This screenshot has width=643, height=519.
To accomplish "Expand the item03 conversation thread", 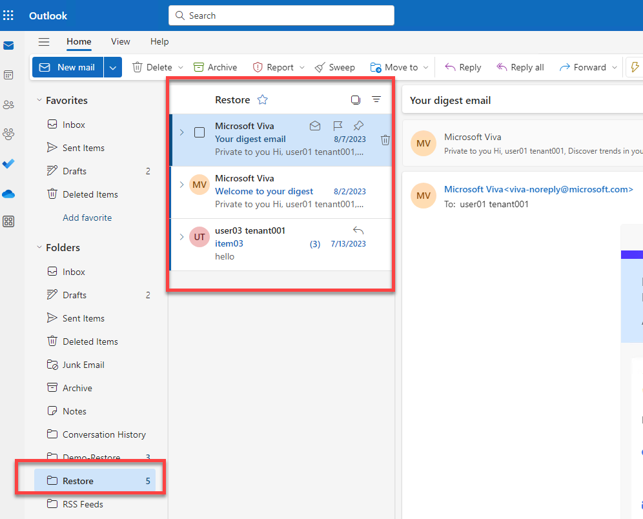I will click(181, 237).
